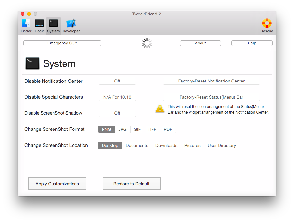The image size is (294, 222).
Task: Click the Disable Special Characters label
Action: 54,97
